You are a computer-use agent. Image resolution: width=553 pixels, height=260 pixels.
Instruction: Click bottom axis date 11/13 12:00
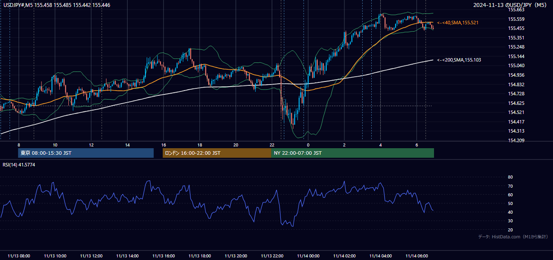pyautogui.click(x=91, y=256)
